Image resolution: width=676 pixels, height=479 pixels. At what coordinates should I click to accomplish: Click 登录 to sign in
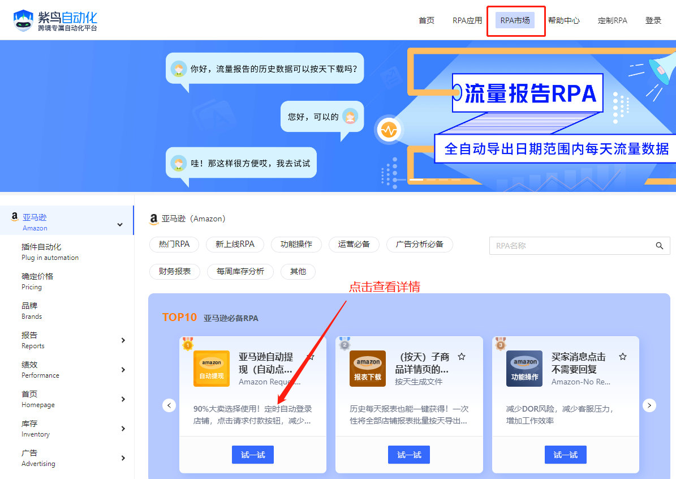coord(653,20)
